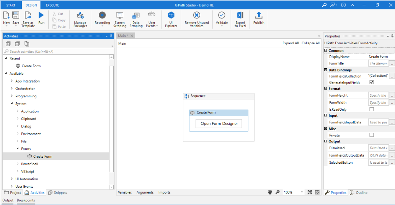The width and height of the screenshot is (395, 205).
Task: Expand the UI Automation node
Action: (11, 179)
